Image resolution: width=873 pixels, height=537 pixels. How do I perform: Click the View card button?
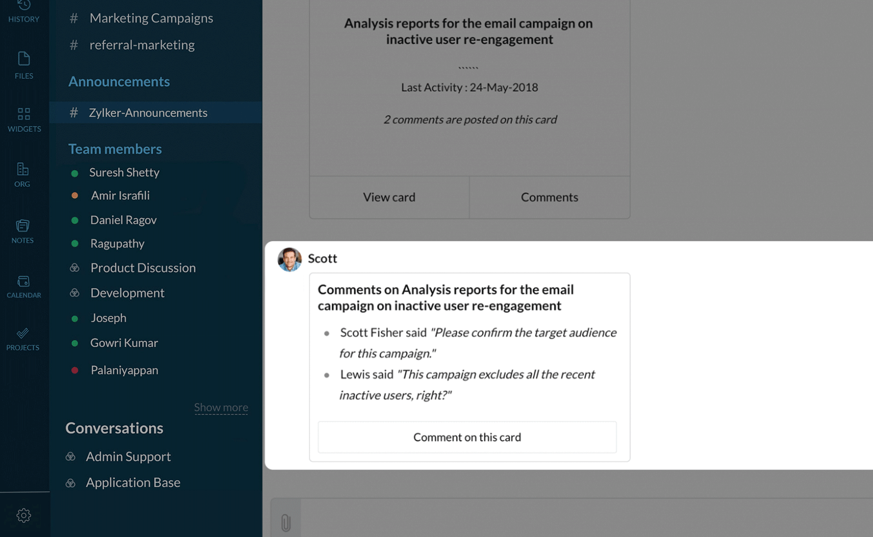click(389, 197)
